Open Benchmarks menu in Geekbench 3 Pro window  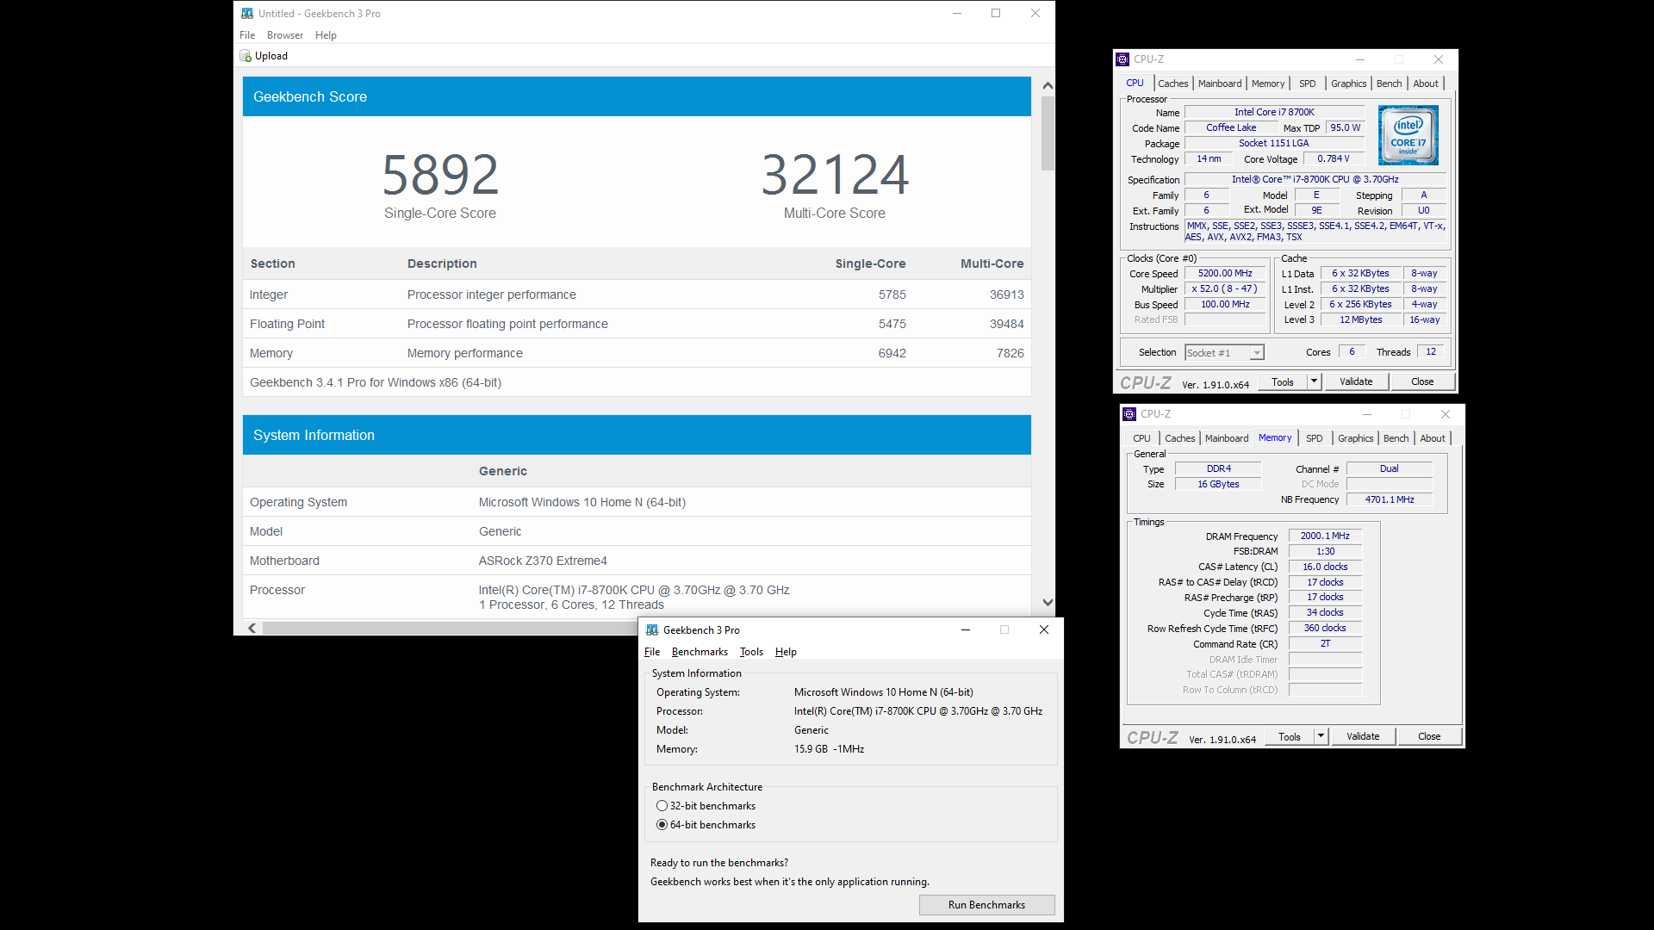pos(700,652)
